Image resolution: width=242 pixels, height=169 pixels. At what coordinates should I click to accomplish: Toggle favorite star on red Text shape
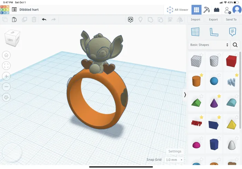[202, 117]
